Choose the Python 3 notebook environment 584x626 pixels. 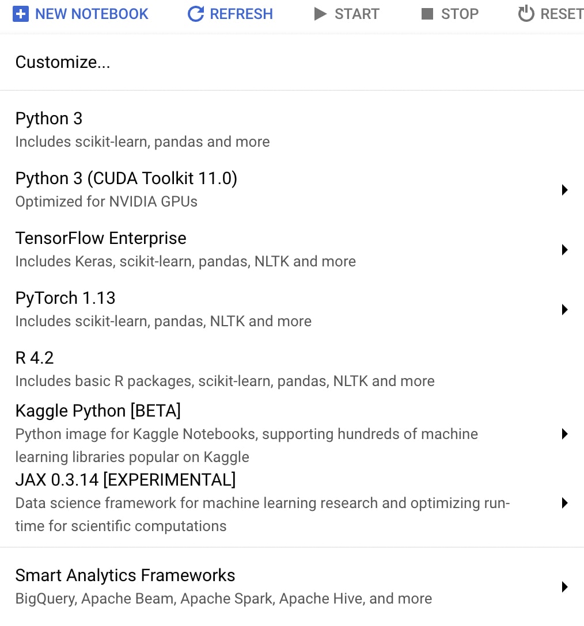pyautogui.click(x=292, y=130)
